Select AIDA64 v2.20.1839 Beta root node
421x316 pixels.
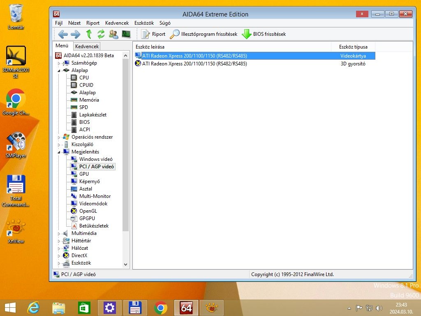89,56
